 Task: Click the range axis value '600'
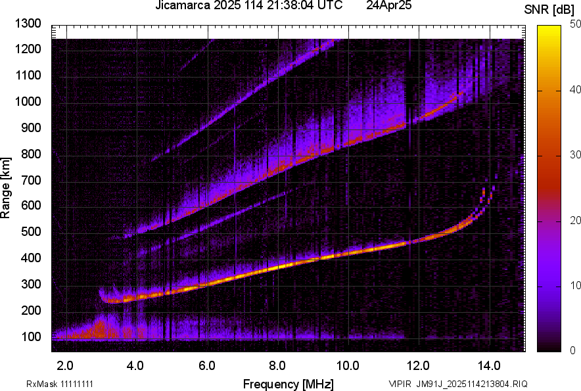[x=31, y=205]
